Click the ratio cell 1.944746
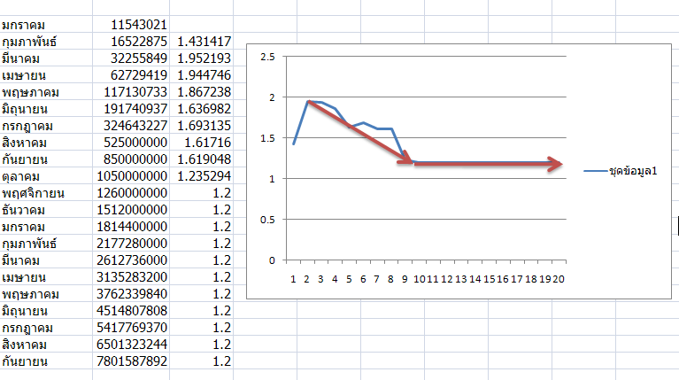679x380 pixels. pyautogui.click(x=201, y=75)
